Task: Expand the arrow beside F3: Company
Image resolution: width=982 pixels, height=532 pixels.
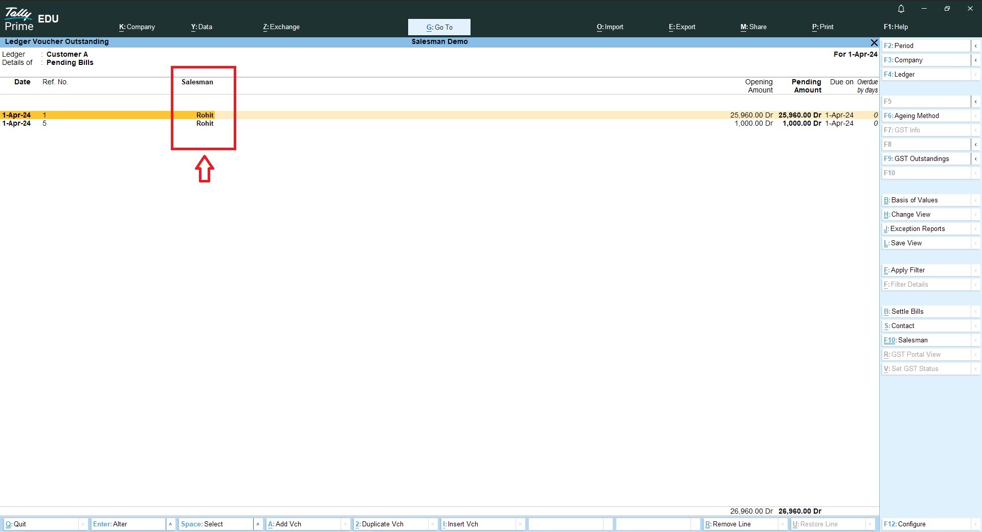Action: point(975,60)
